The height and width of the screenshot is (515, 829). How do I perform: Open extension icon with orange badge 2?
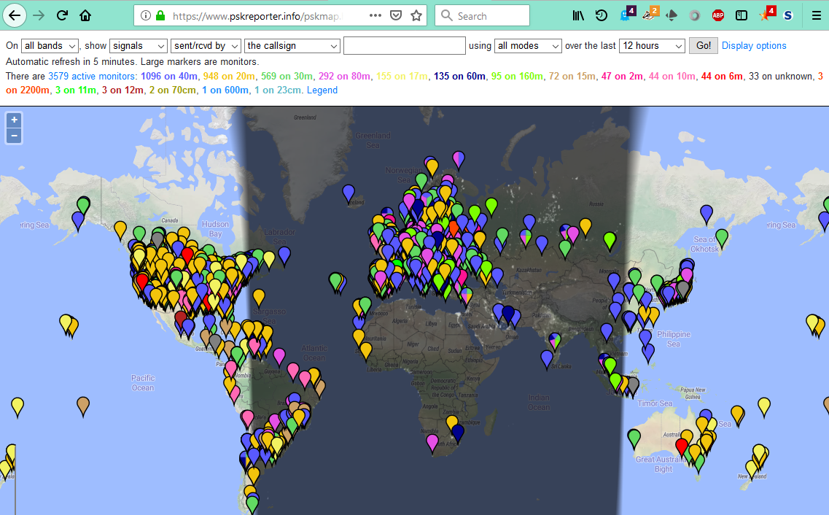650,15
